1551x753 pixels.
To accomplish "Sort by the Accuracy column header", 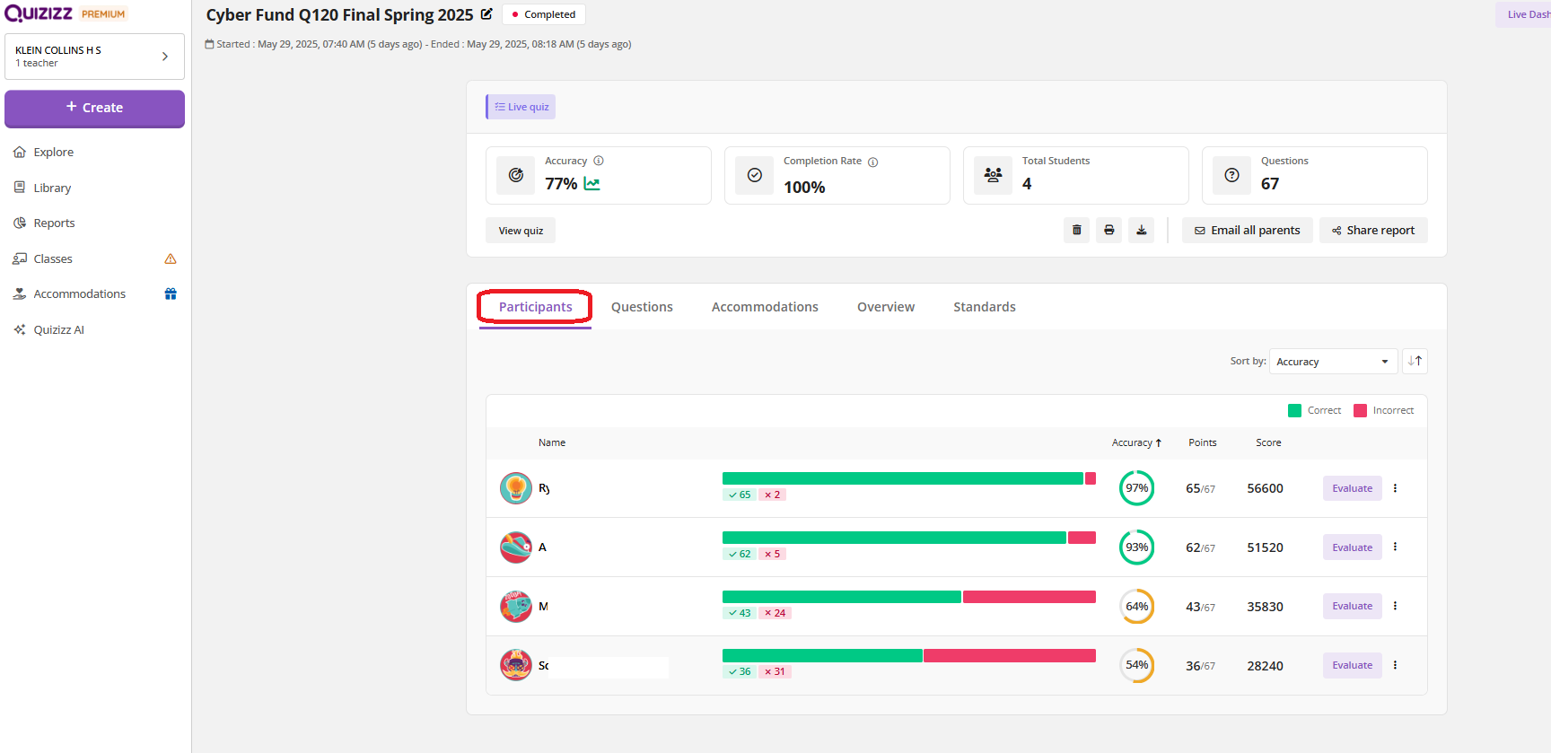I will (x=1135, y=442).
